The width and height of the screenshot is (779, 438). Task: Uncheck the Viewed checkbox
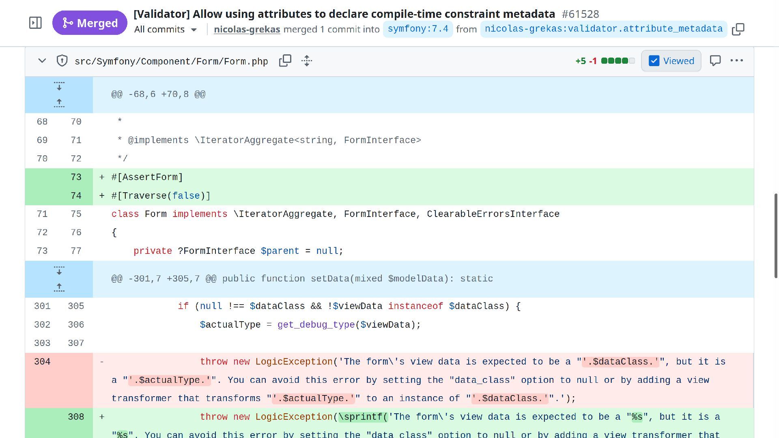click(x=654, y=61)
